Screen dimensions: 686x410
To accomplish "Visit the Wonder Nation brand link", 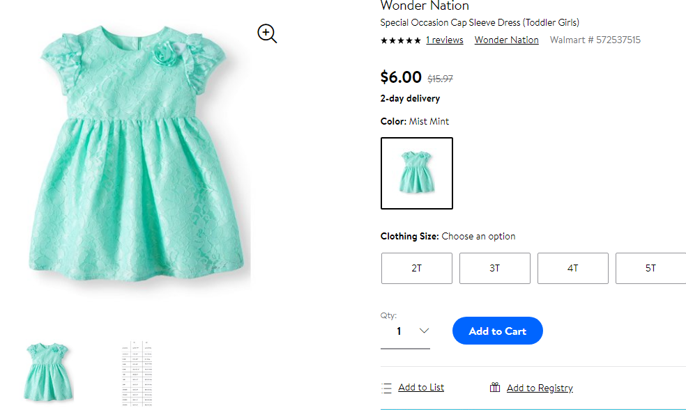I will pos(507,40).
